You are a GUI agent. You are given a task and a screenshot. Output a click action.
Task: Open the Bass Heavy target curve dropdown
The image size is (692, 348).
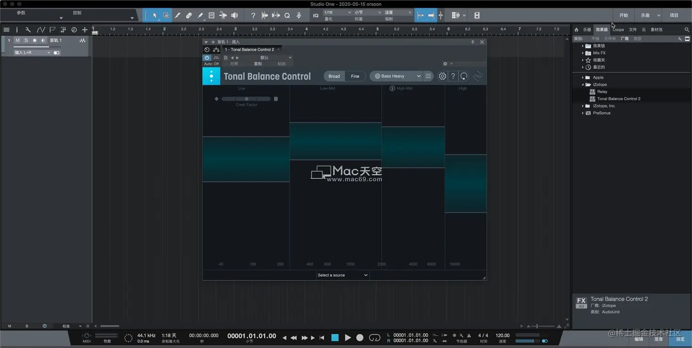(x=397, y=76)
